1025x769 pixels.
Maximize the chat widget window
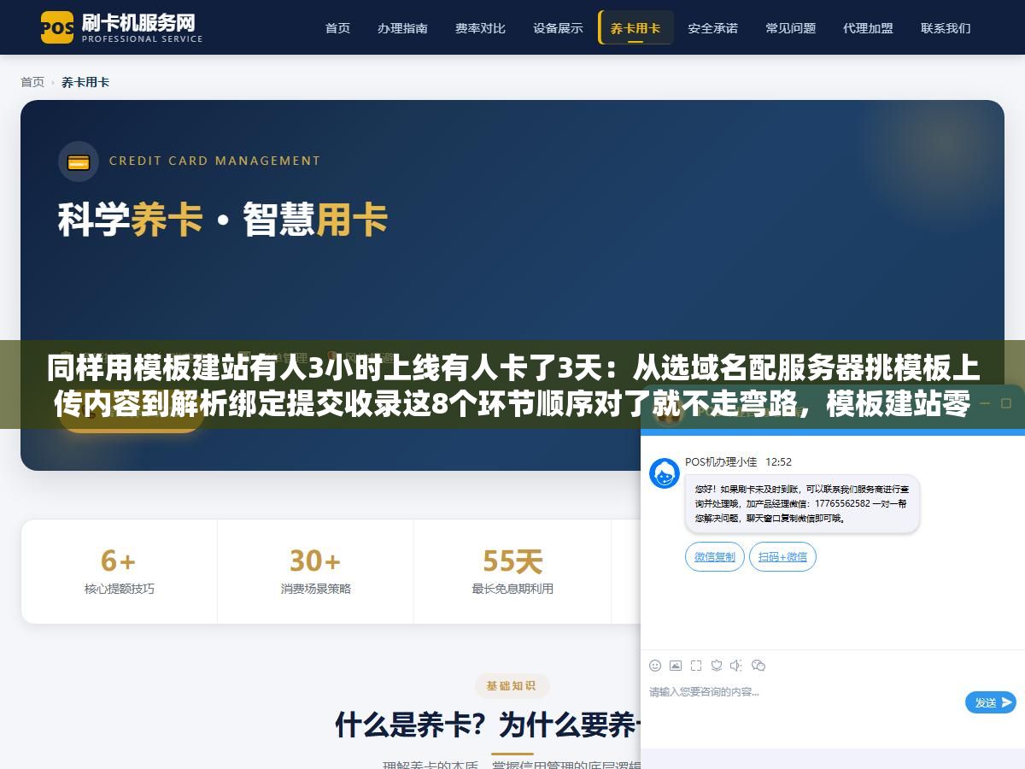click(x=1005, y=402)
